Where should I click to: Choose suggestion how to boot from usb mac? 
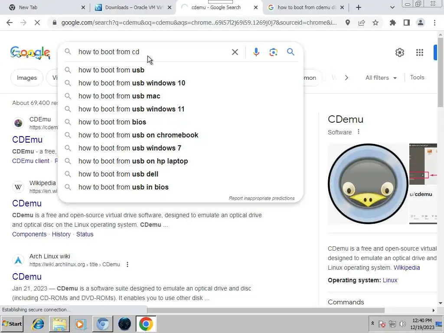tap(180, 96)
